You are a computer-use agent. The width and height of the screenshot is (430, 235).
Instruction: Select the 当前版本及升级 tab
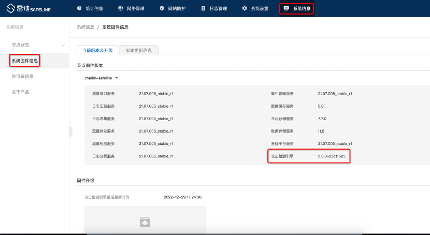(x=97, y=50)
